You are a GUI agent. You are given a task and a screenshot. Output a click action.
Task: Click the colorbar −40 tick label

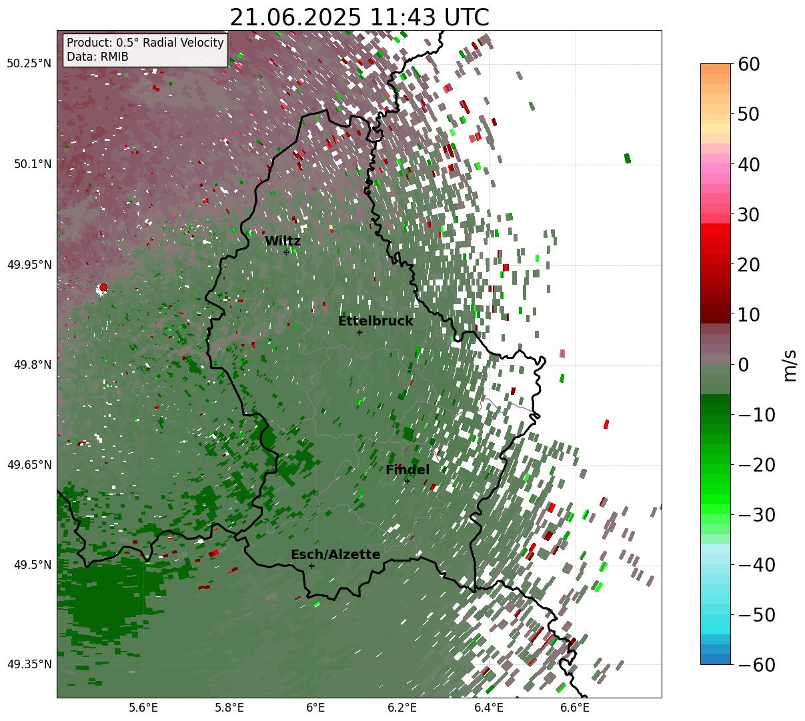coord(756,565)
